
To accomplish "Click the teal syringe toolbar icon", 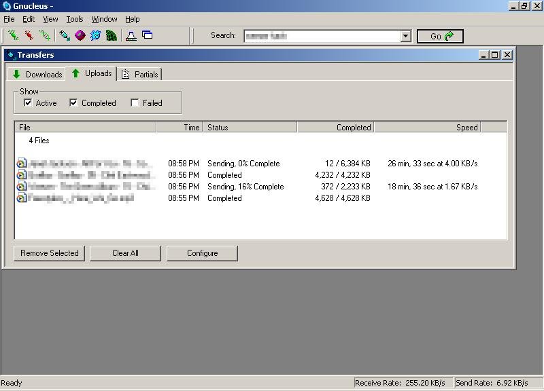I will click(65, 35).
